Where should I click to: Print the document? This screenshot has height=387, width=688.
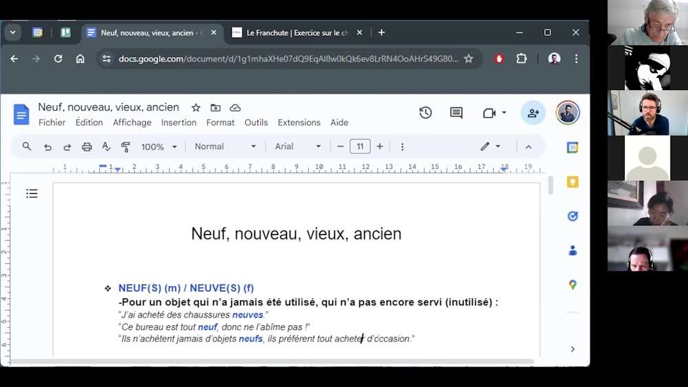(x=87, y=147)
